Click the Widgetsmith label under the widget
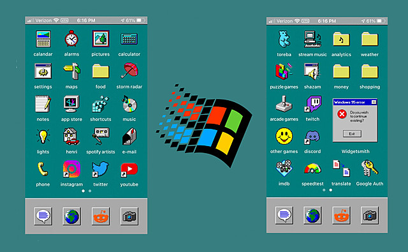 (x=355, y=151)
